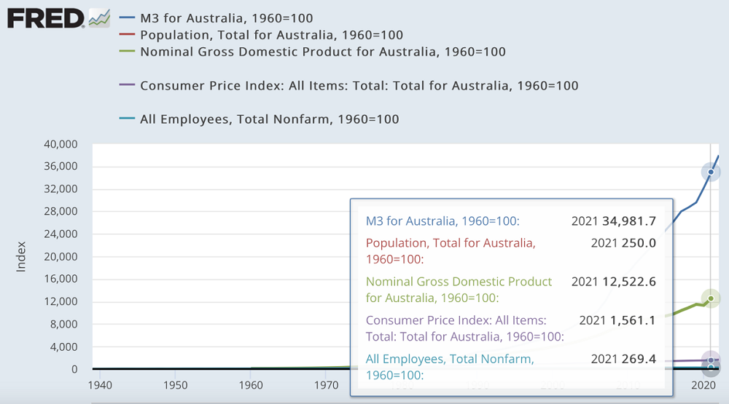Viewport: 729px width, 404px height.
Task: Click the red Population legend line marker
Action: [127, 35]
